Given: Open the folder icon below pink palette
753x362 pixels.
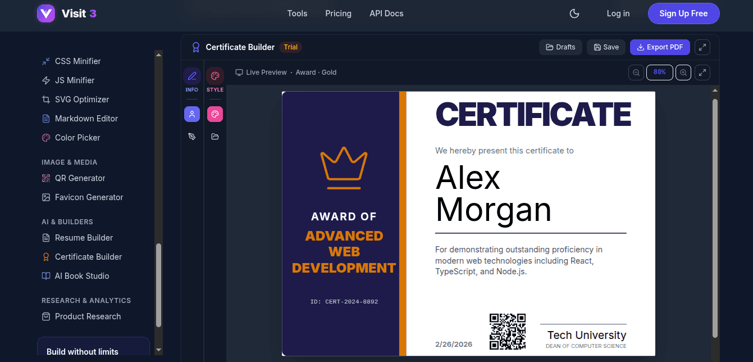Looking at the screenshot, I should pos(215,137).
